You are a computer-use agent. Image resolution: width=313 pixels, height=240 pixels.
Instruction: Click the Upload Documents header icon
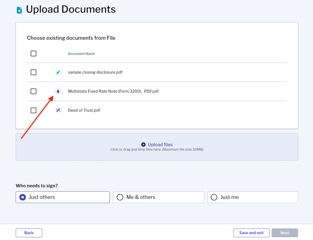coord(19,10)
